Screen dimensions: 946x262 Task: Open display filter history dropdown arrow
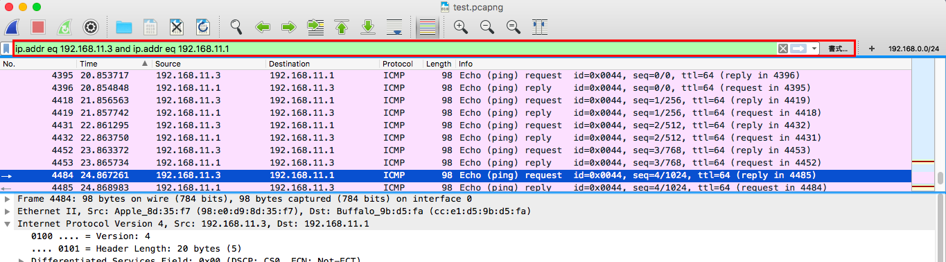point(814,49)
